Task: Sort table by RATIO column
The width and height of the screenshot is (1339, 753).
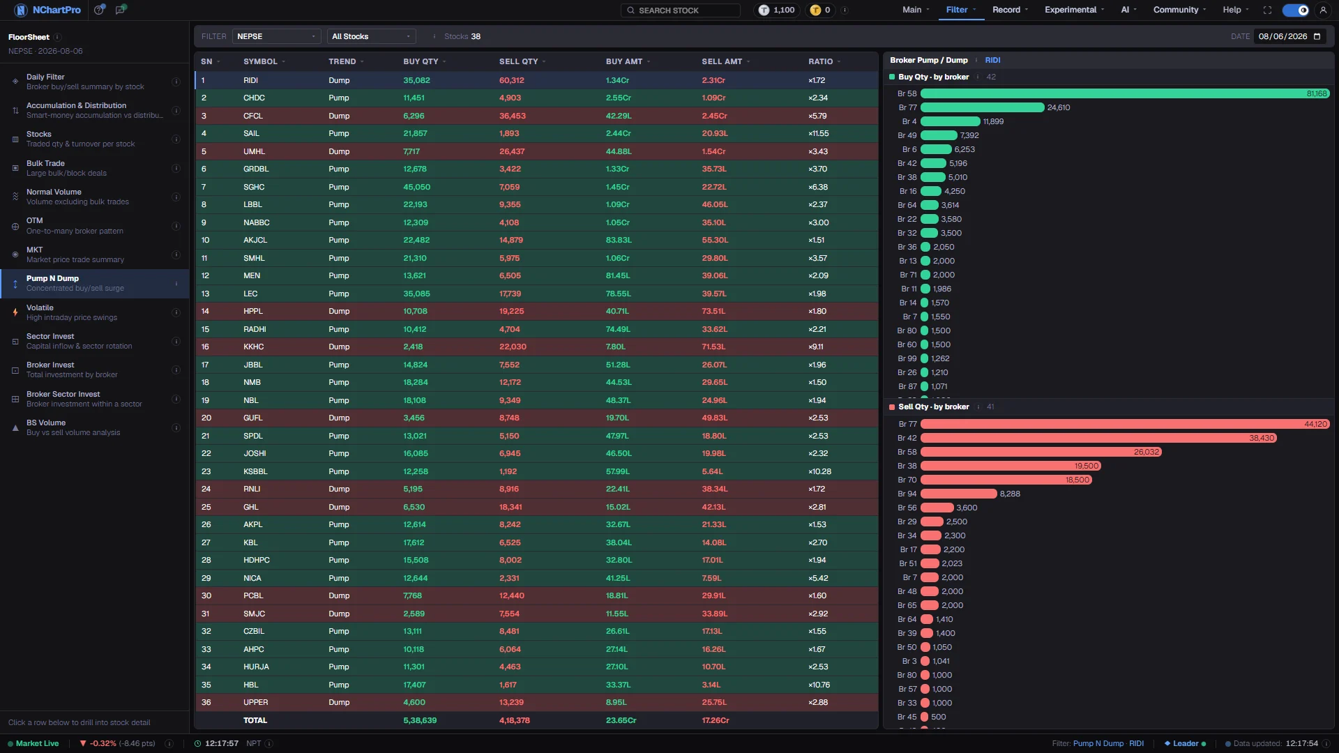Action: click(824, 61)
